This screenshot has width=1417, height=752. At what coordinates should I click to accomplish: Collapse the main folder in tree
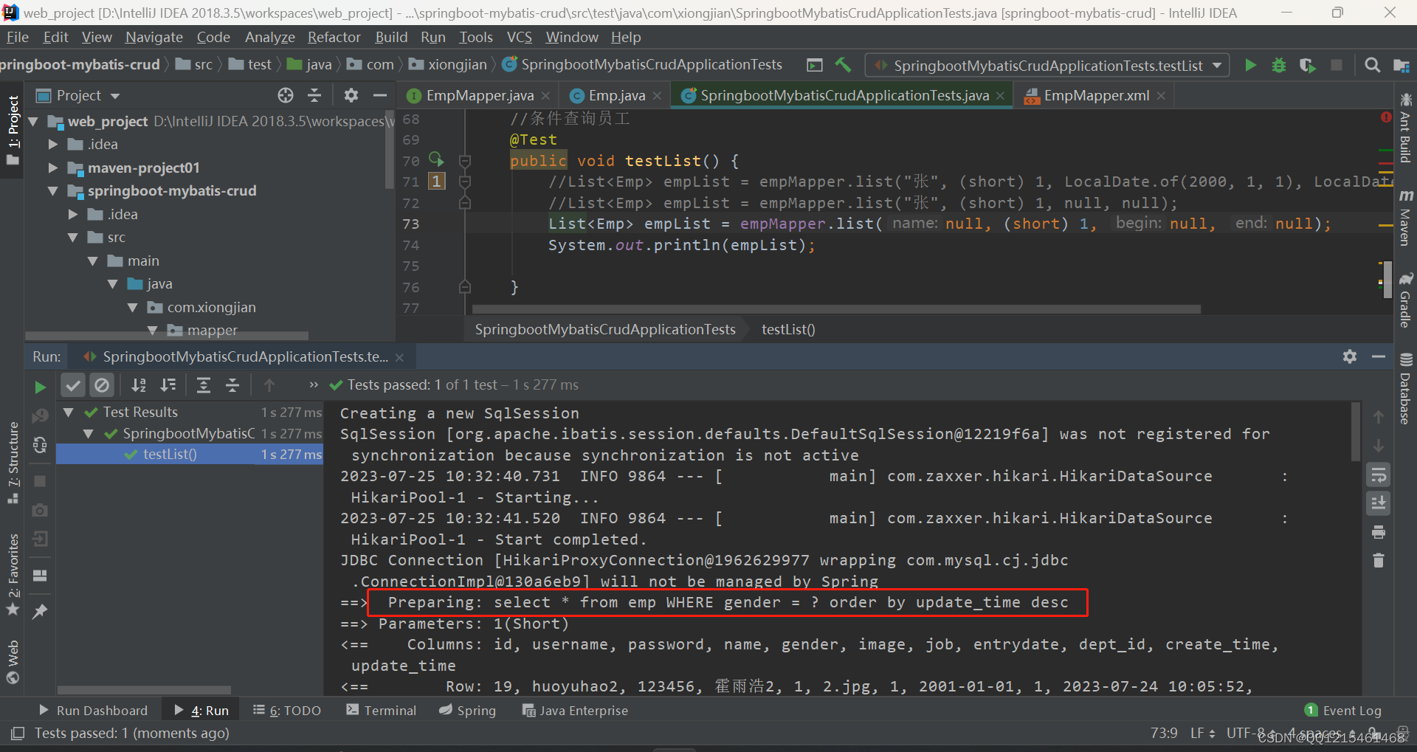pyautogui.click(x=92, y=261)
